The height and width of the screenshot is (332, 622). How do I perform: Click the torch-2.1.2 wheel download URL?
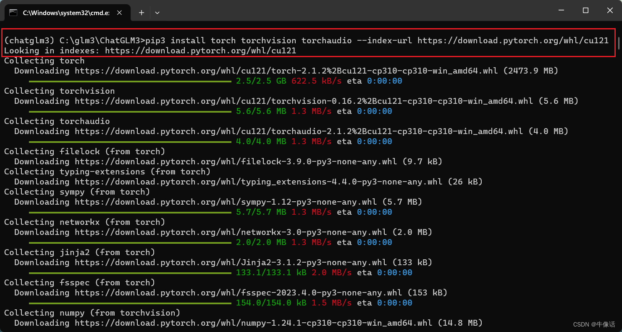coord(286,71)
